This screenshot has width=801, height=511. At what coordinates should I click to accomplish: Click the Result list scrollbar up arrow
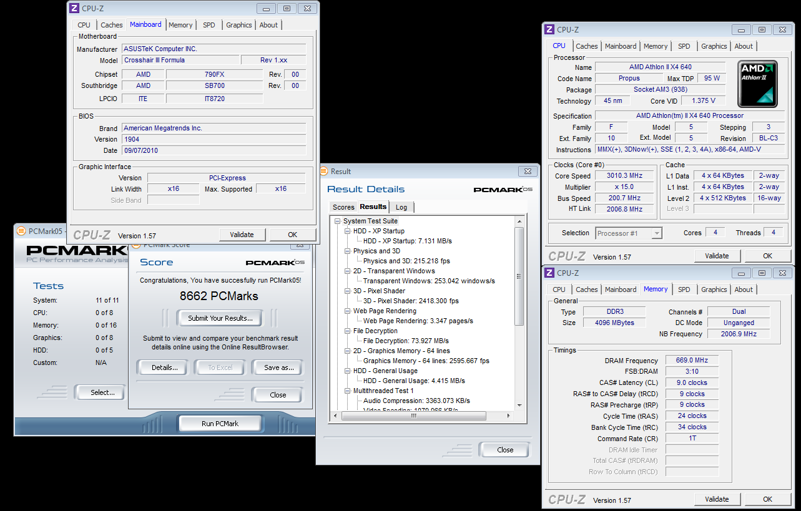(519, 221)
